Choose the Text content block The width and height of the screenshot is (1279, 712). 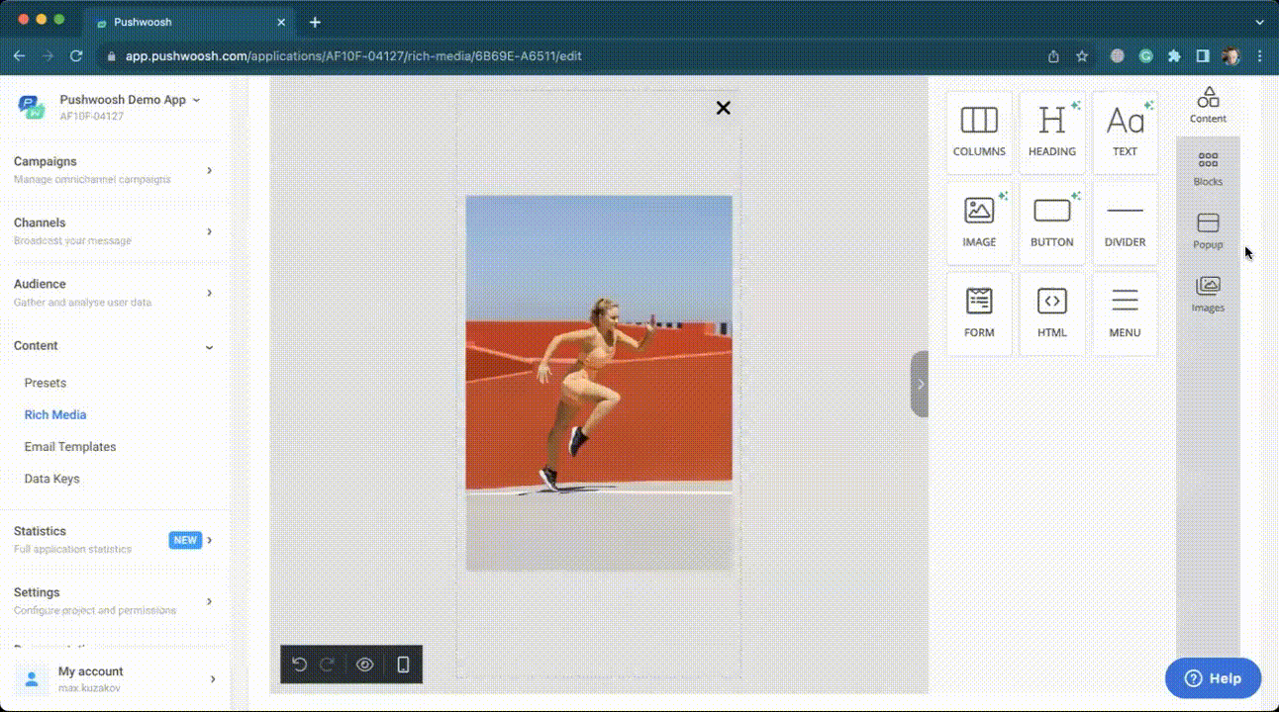[1125, 133]
